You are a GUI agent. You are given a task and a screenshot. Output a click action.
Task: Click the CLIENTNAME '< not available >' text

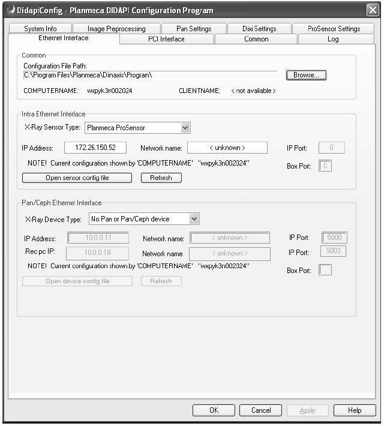point(253,91)
